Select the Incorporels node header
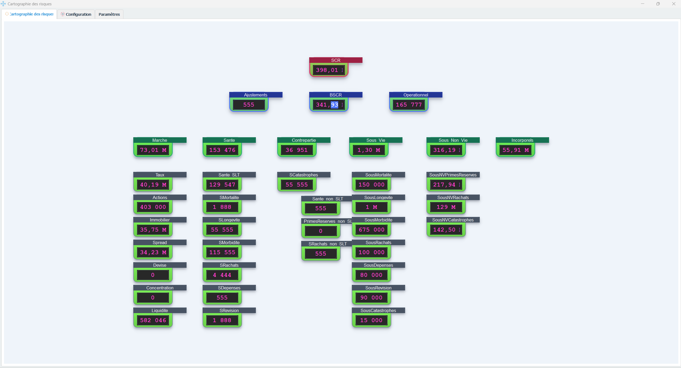 click(522, 140)
